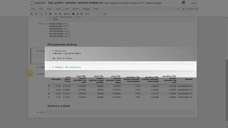Log out with the Logout button
Viewport: 228px width, 128px height.
193,3
